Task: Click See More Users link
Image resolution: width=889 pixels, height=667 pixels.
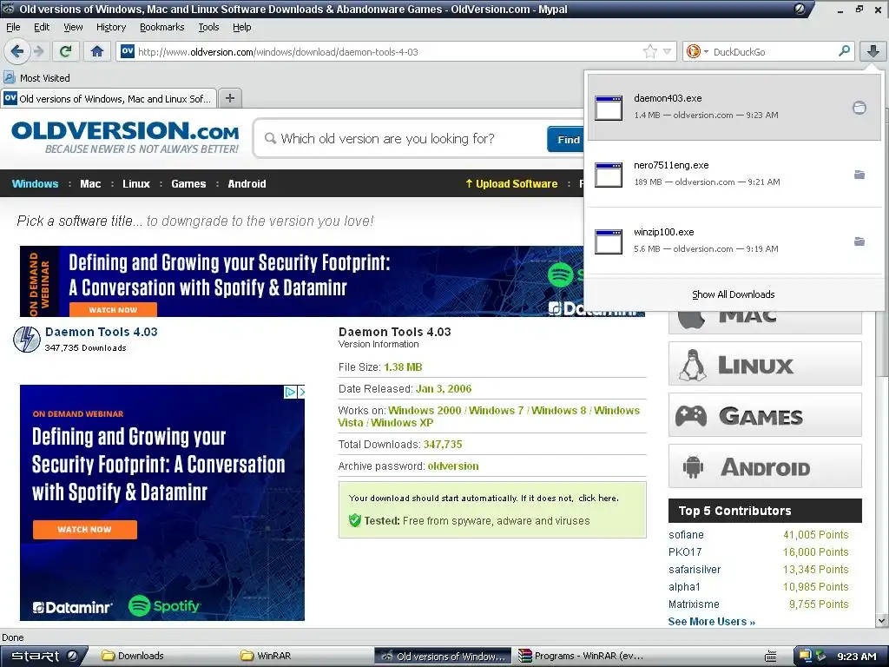Action: click(712, 622)
